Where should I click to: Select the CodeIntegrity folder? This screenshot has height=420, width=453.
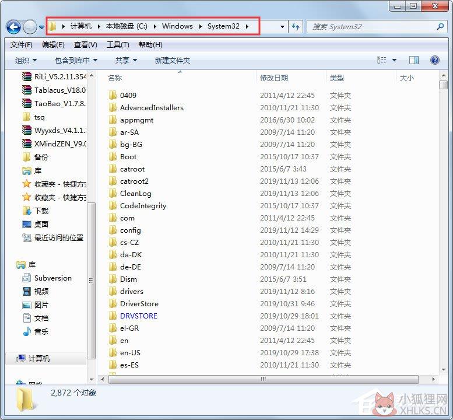138,206
